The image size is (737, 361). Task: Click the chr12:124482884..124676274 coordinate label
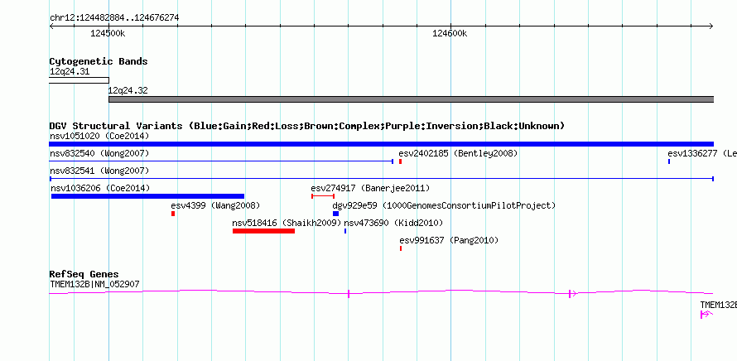114,18
